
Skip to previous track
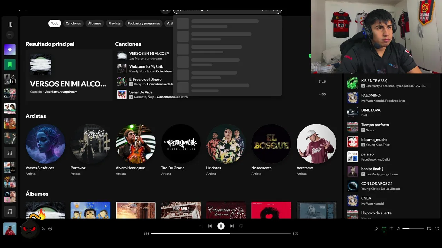pyautogui.click(x=210, y=226)
